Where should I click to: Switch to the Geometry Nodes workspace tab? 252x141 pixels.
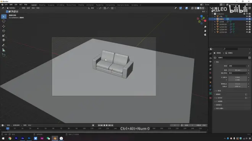pyautogui.click(x=123, y=5)
